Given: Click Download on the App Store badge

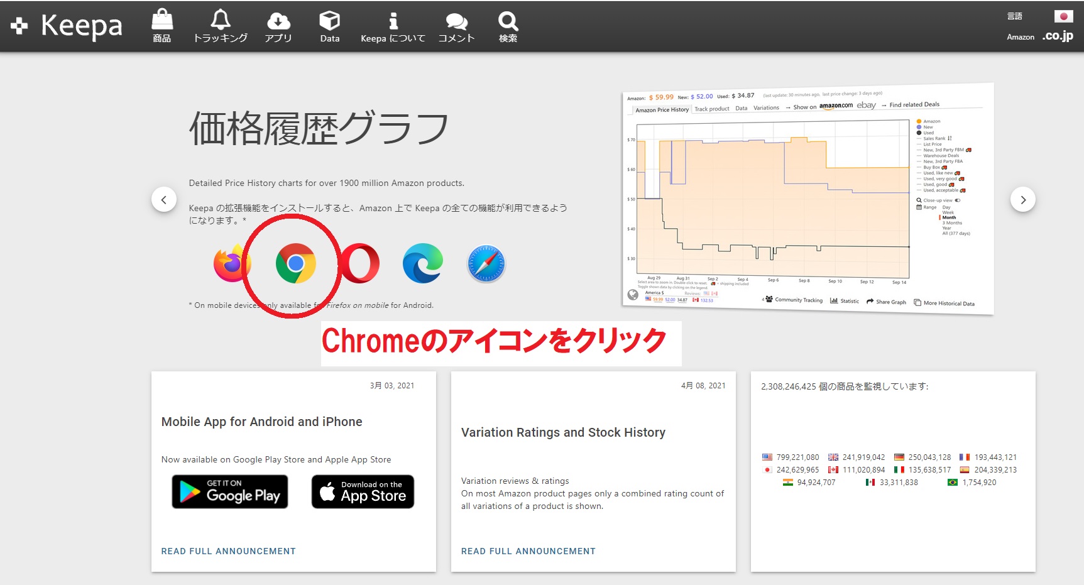Looking at the screenshot, I should click(363, 491).
